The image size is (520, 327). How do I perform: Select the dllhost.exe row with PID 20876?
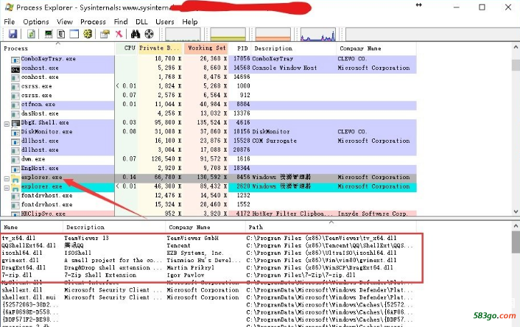point(209,150)
